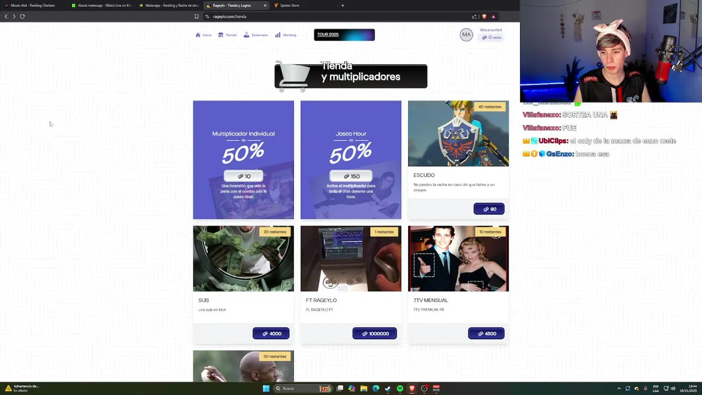This screenshot has width=702, height=395.
Task: Switch to the Mauro Akd - Ranking Chatters tab
Action: pyautogui.click(x=33, y=5)
